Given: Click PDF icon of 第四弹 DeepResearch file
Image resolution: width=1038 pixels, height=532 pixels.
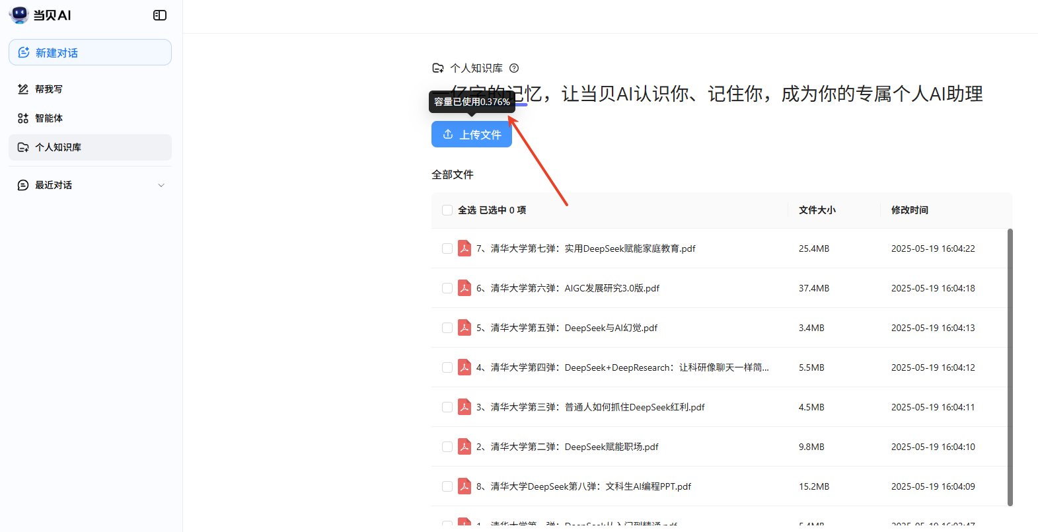Looking at the screenshot, I should 464,367.
